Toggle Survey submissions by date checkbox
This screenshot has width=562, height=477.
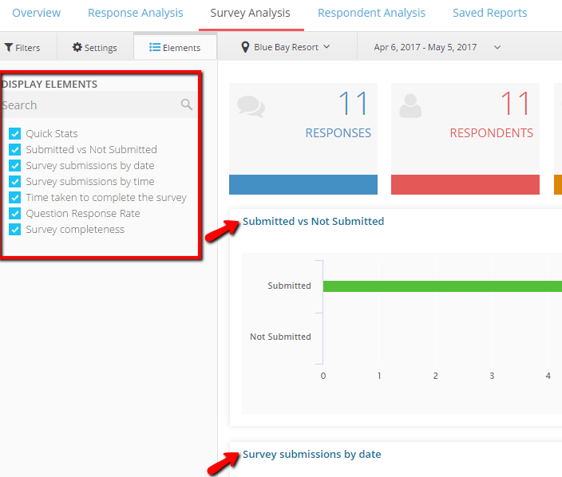click(14, 165)
